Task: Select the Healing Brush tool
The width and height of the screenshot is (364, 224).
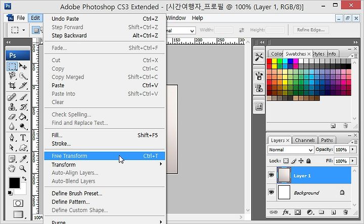Action: coord(12,97)
